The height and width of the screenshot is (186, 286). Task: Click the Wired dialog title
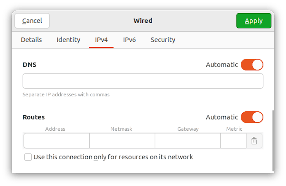coord(143,21)
